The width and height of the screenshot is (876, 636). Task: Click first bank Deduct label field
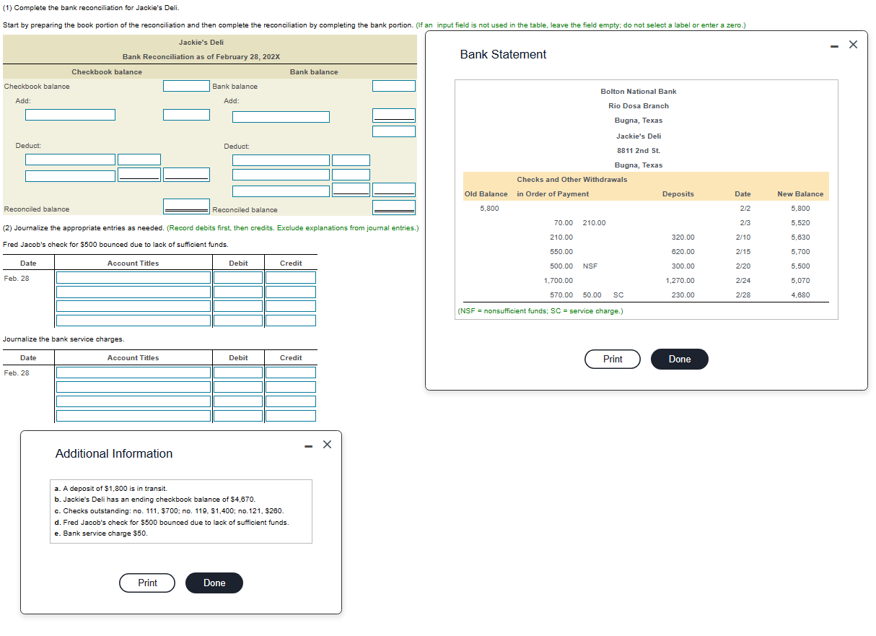pos(281,160)
